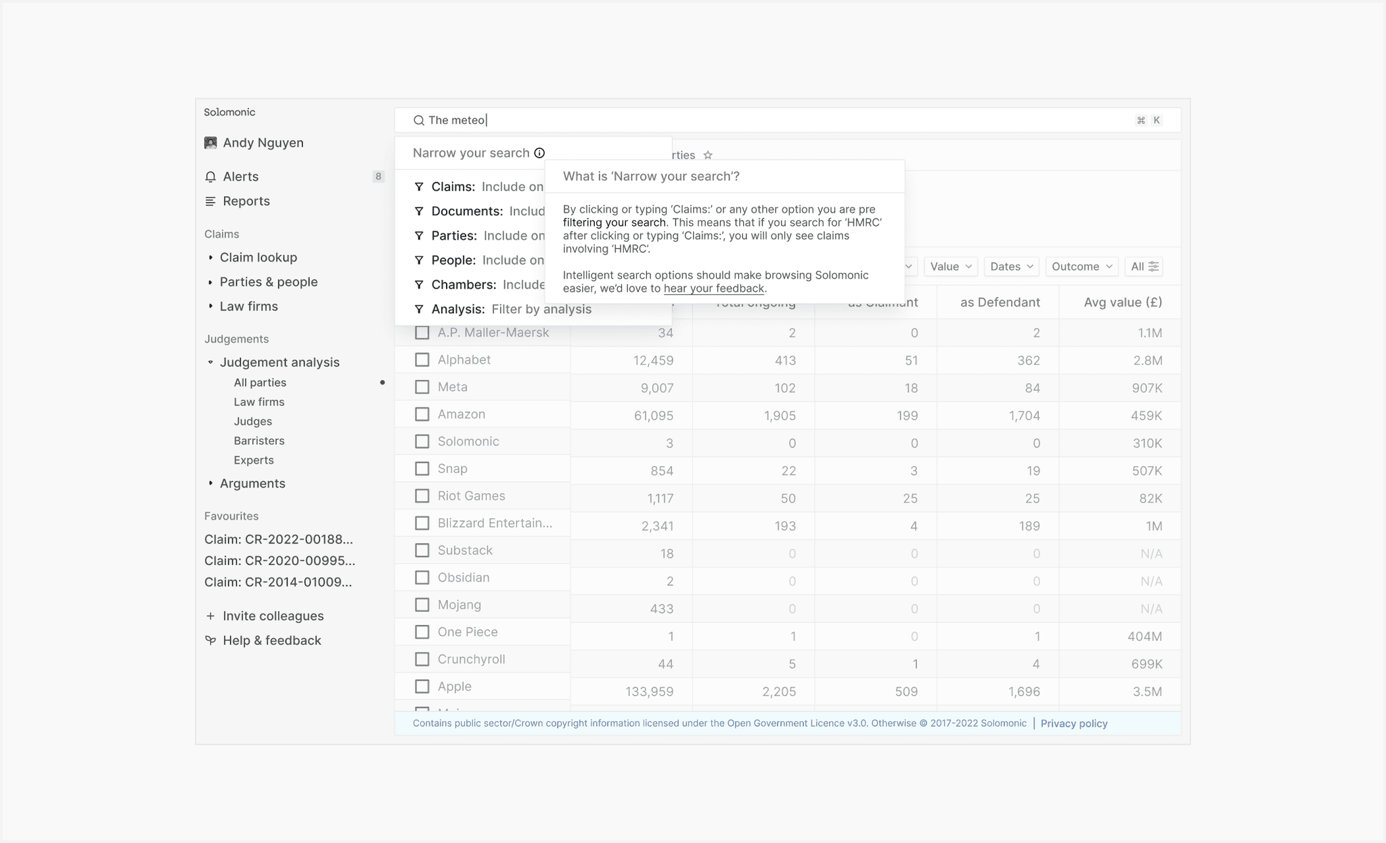Select Barristers under Judgement analysis
The width and height of the screenshot is (1386, 843).
click(x=259, y=440)
